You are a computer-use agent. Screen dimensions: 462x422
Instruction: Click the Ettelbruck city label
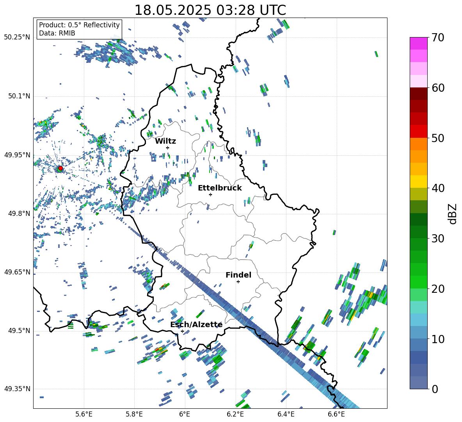point(220,188)
